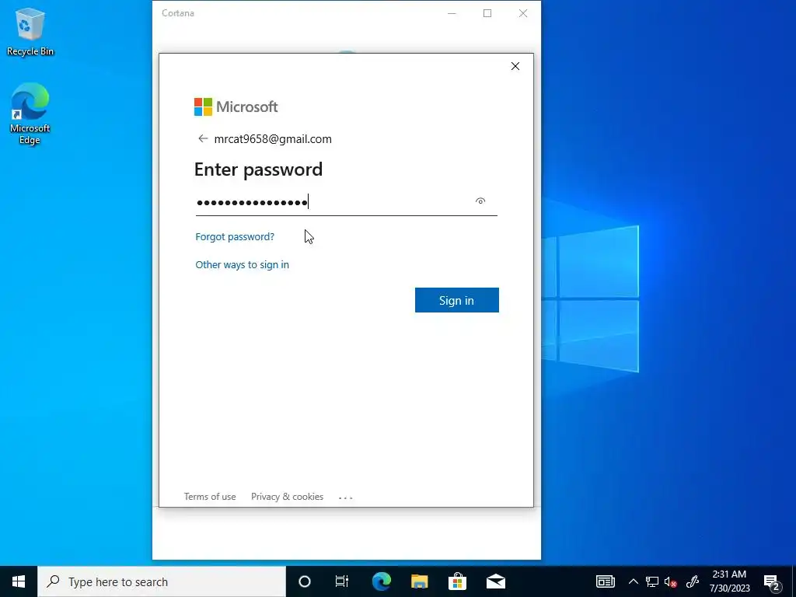Click the Sign in button

coord(457,300)
